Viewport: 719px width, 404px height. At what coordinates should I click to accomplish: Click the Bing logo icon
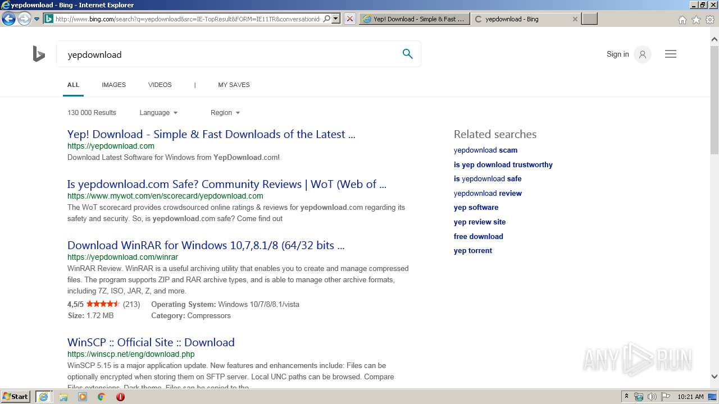[x=39, y=54]
